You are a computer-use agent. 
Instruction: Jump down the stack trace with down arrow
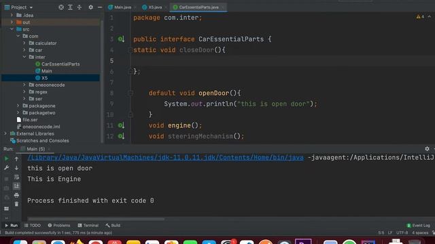pos(16,168)
